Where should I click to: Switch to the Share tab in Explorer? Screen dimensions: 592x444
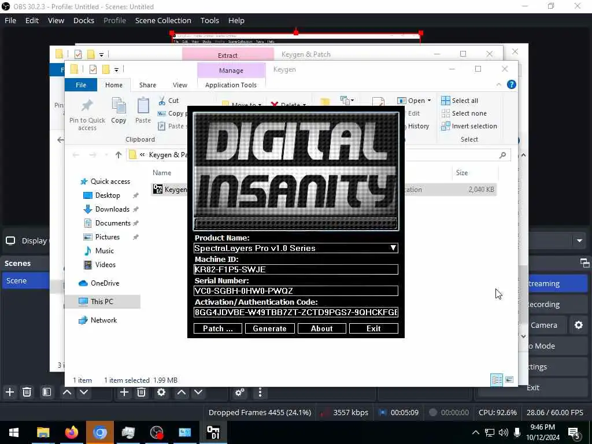(147, 85)
